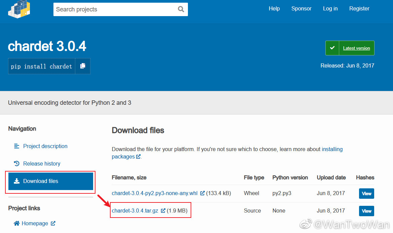Go to the Log in page

tap(330, 9)
